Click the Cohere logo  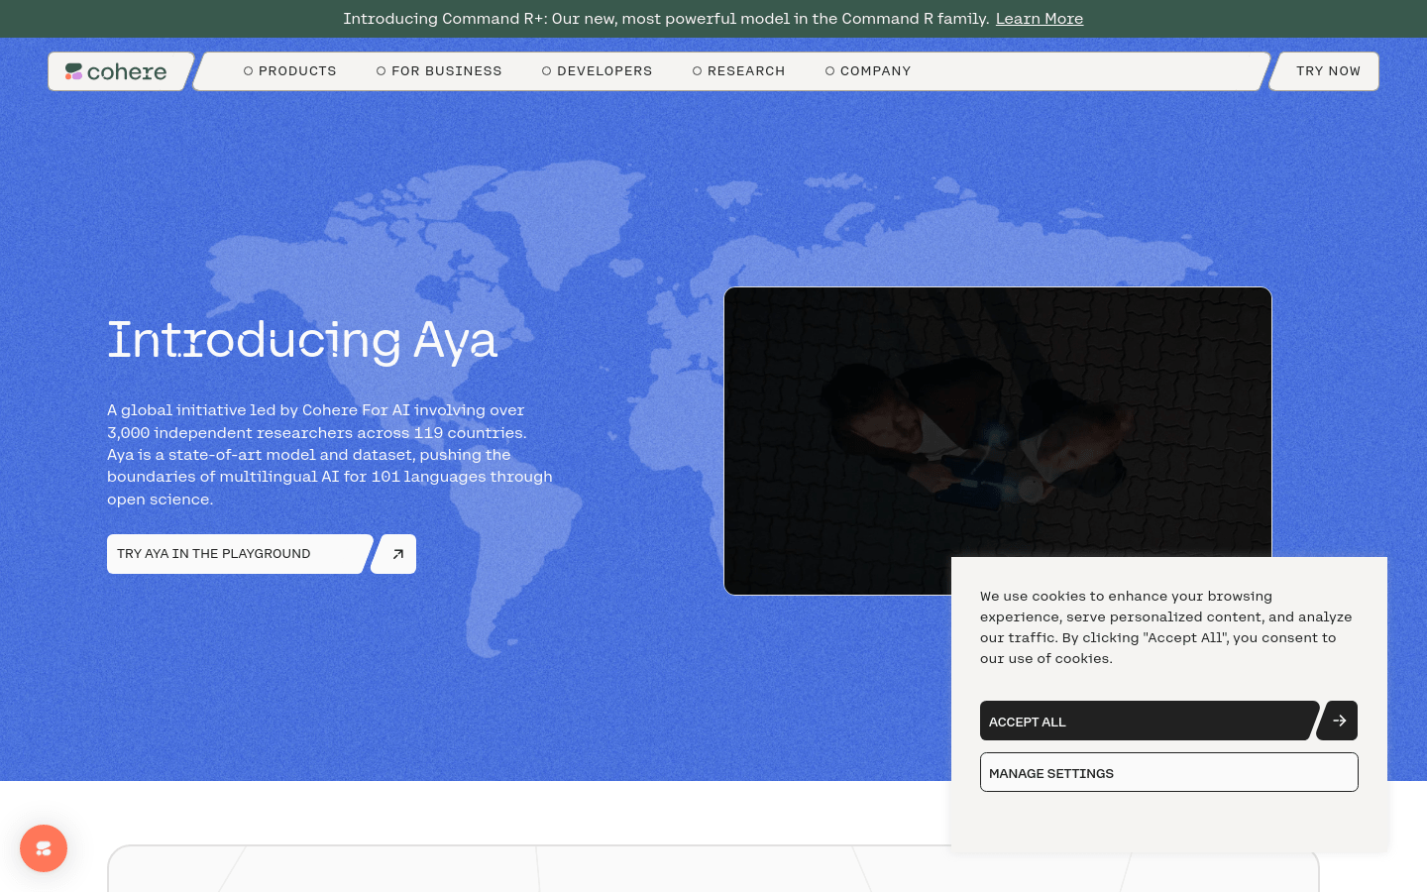117,71
